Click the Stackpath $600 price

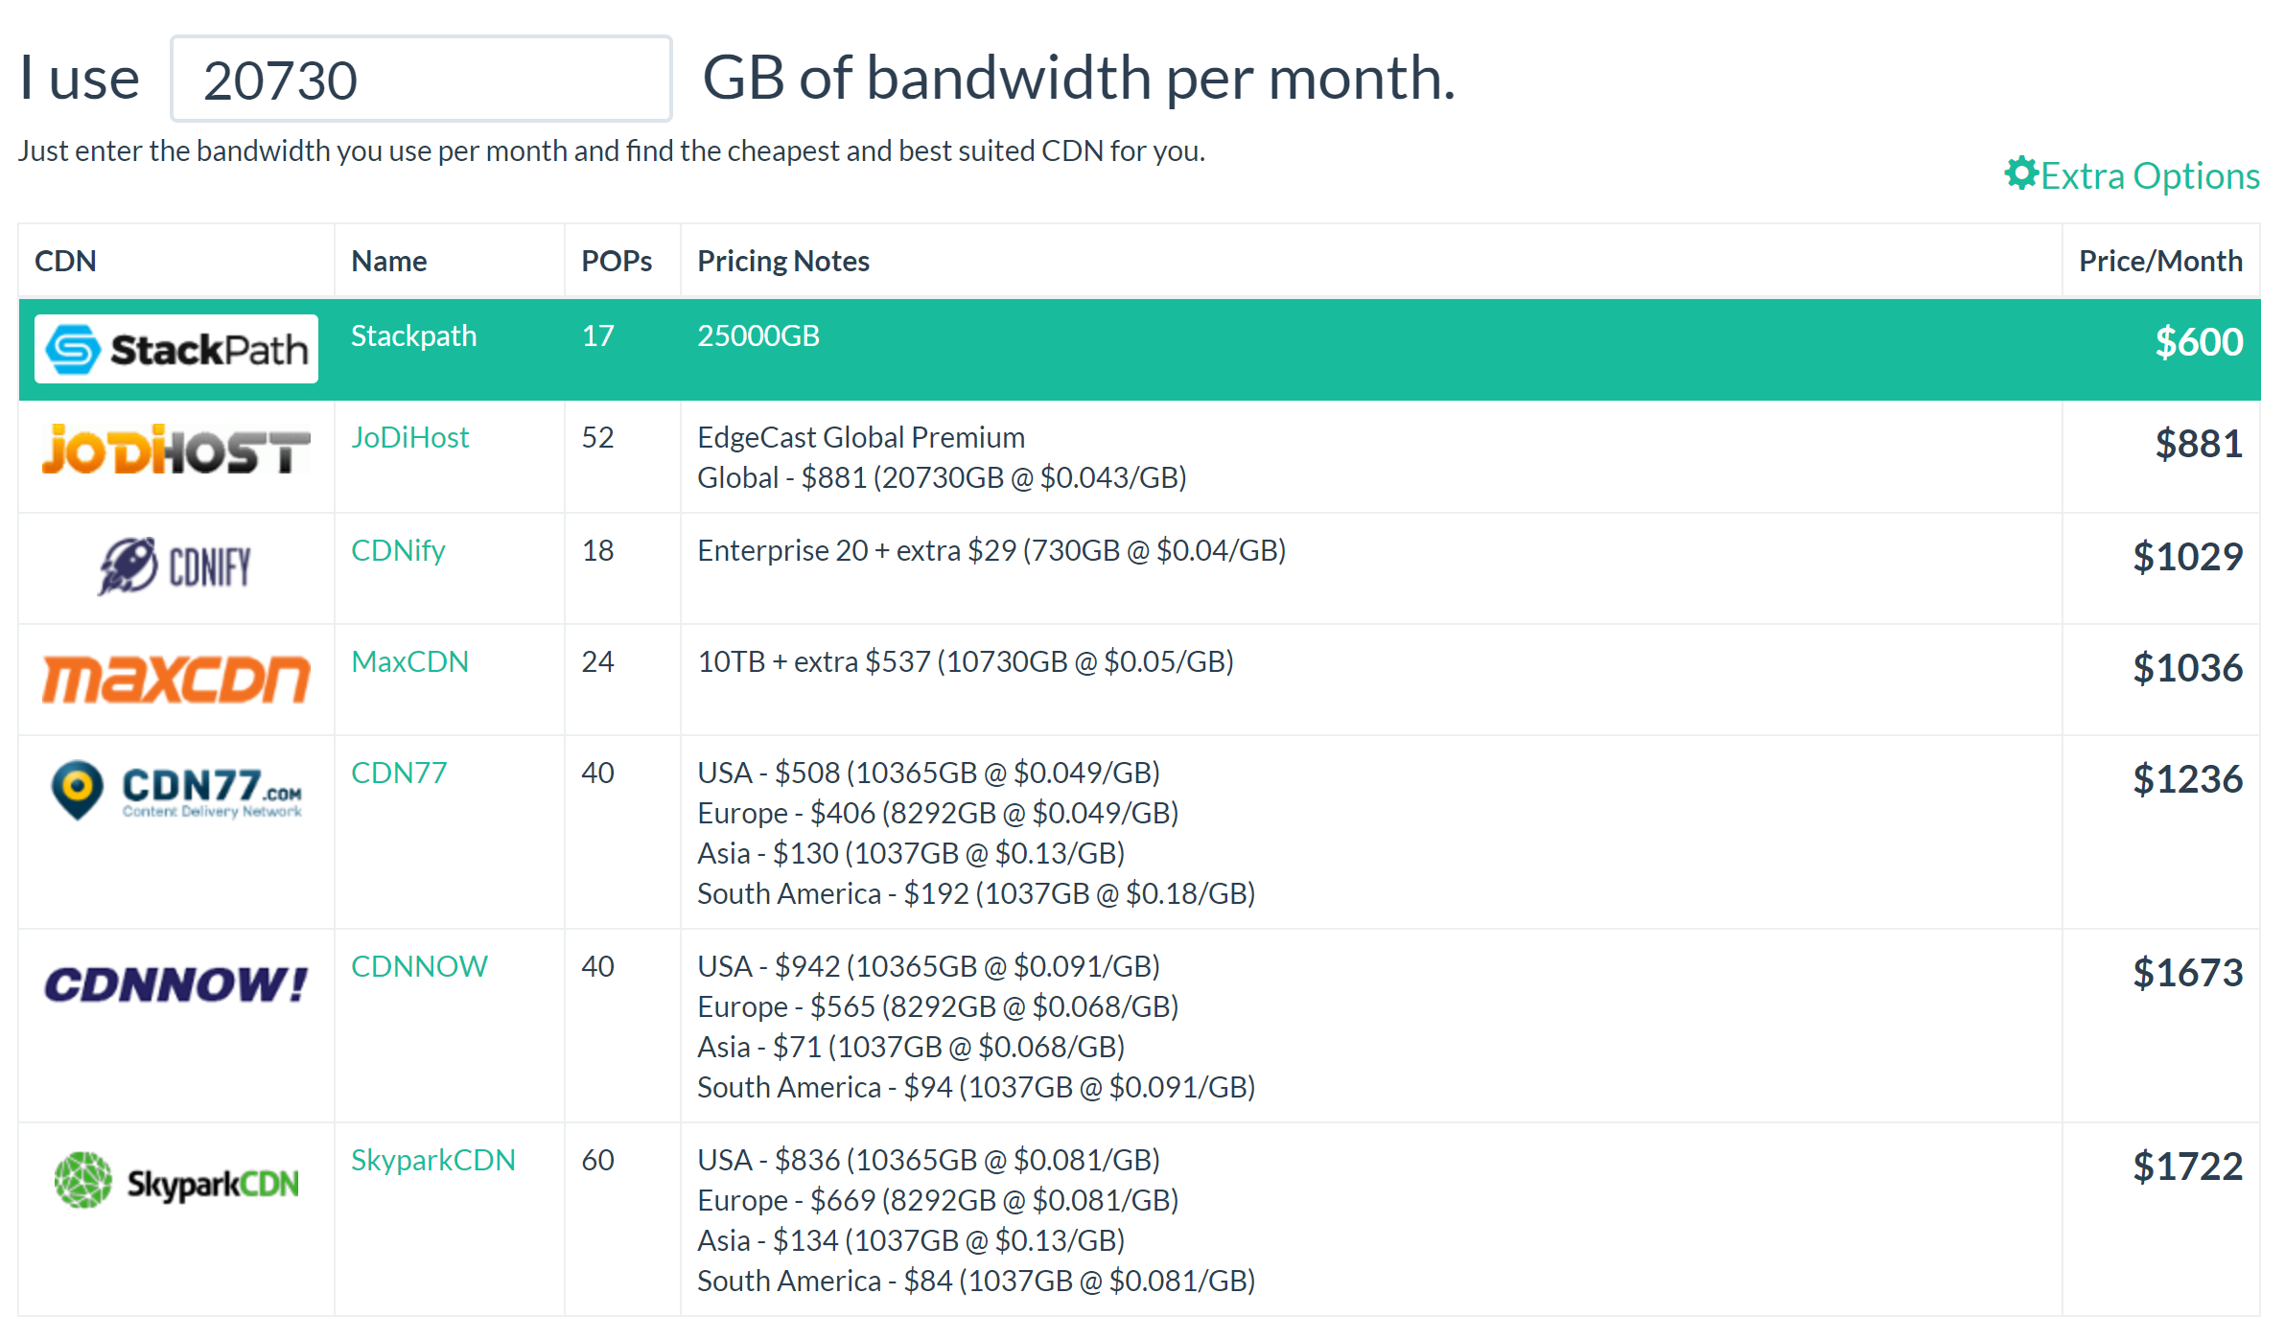(x=2198, y=342)
